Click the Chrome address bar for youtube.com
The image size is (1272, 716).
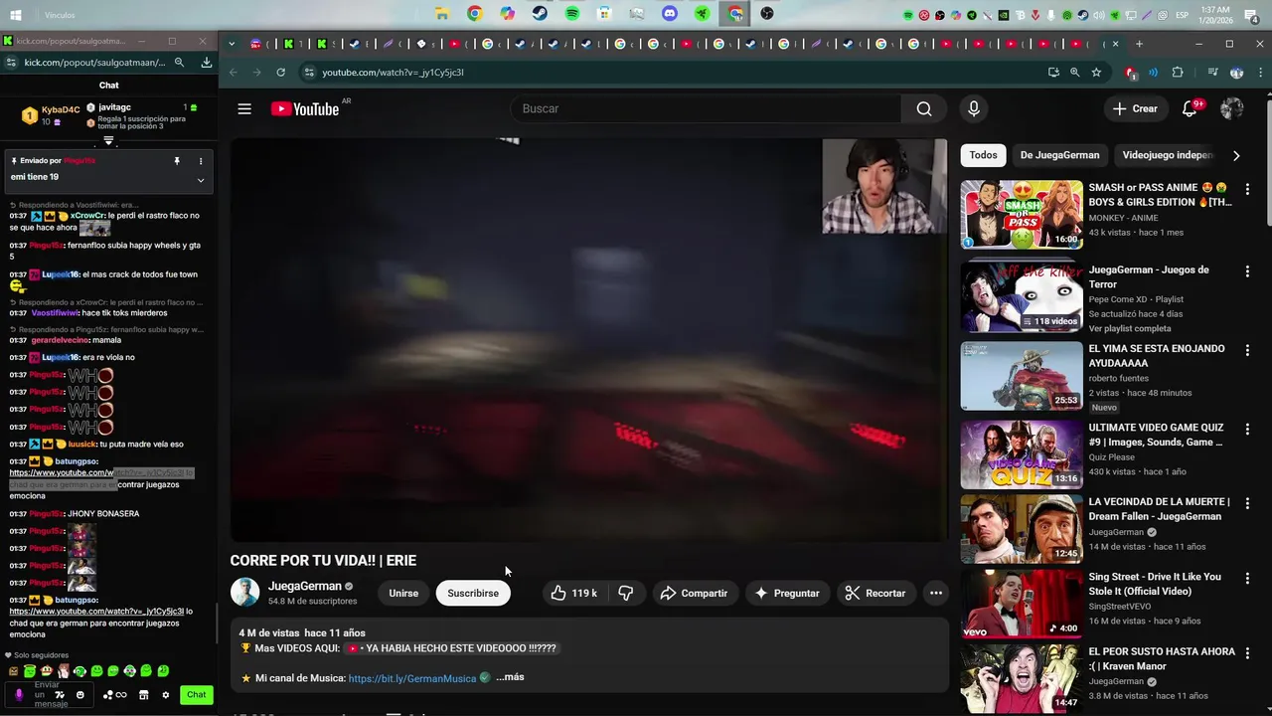(x=676, y=73)
